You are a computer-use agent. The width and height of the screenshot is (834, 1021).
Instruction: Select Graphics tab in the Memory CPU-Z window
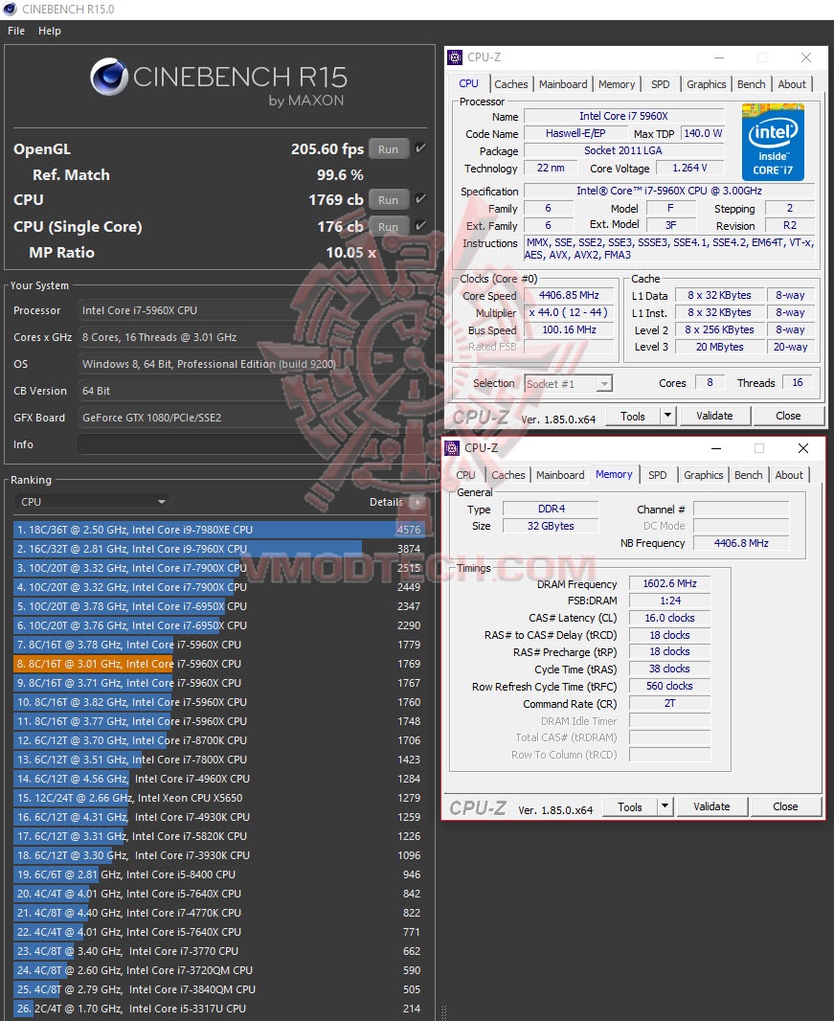click(x=704, y=475)
